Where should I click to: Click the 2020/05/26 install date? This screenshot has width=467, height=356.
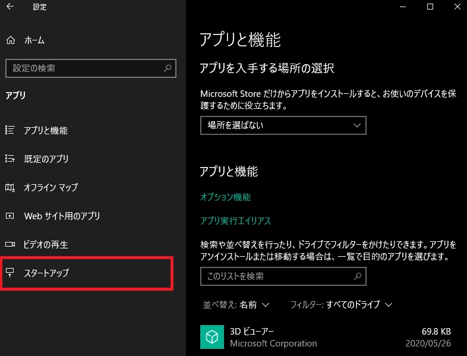[x=428, y=344]
